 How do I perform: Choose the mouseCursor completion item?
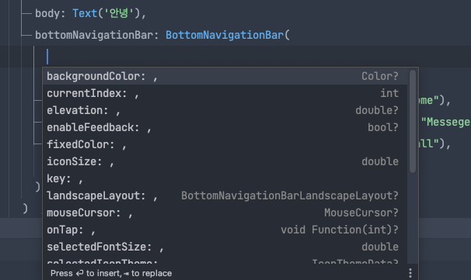(225, 213)
